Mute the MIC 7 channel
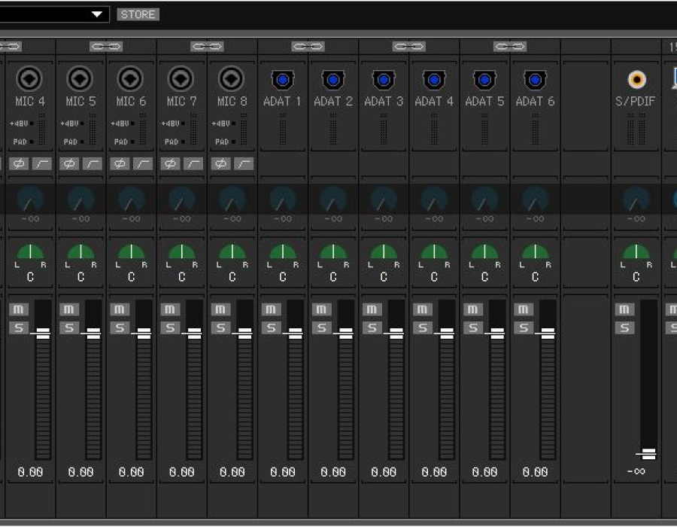The width and height of the screenshot is (677, 527). tap(170, 309)
